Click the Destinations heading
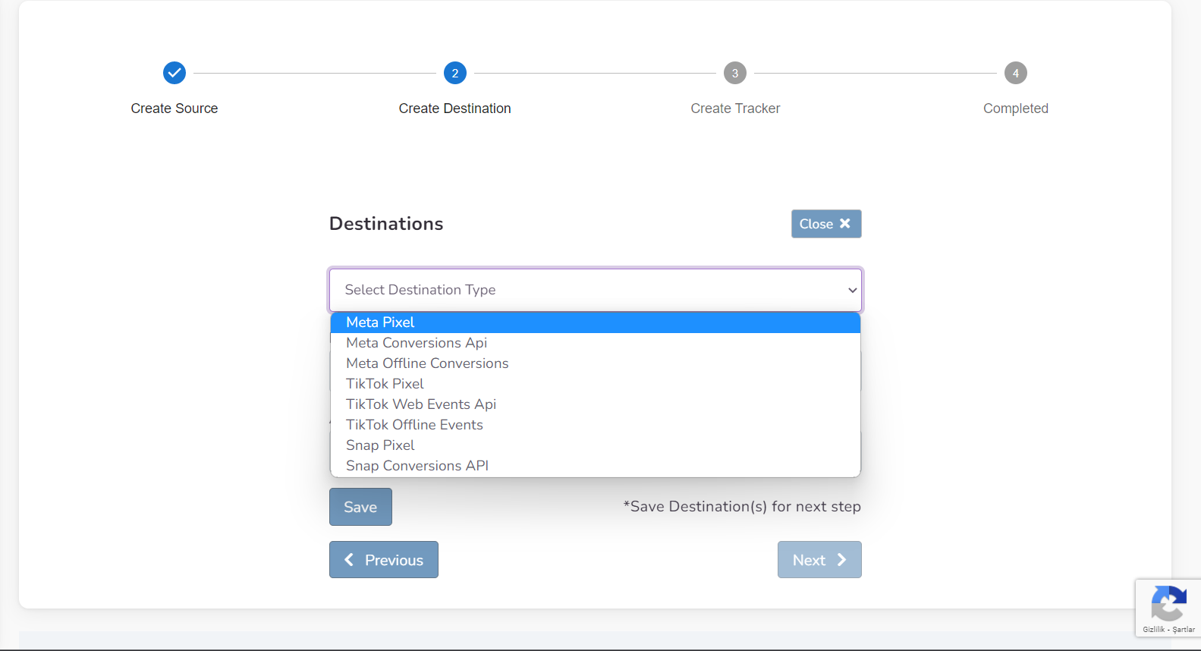 click(x=386, y=224)
